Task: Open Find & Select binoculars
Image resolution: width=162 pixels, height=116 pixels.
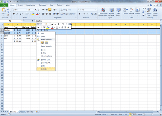Action: pyautogui.click(x=155, y=12)
